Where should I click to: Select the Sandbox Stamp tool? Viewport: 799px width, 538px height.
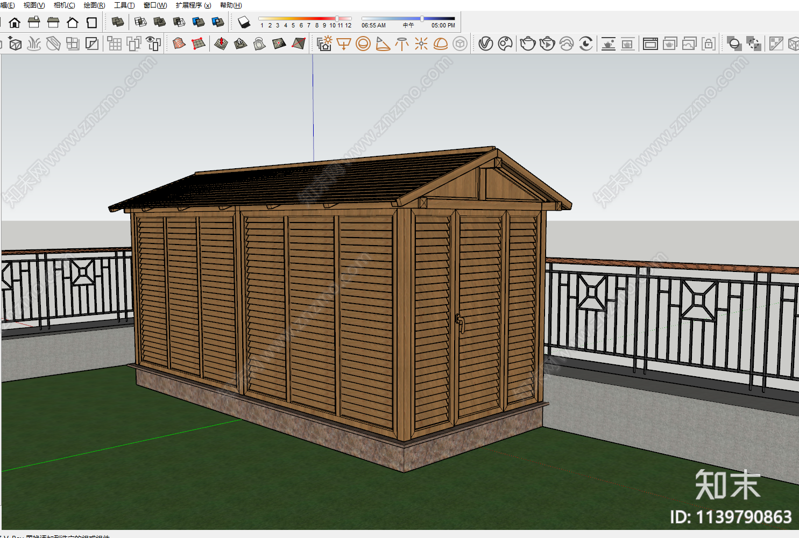240,44
